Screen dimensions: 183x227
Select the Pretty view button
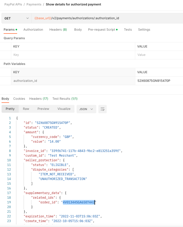pos(10,109)
